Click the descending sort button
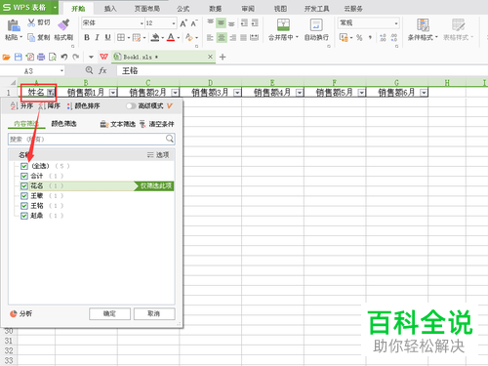488x366 pixels. pyautogui.click(x=49, y=106)
